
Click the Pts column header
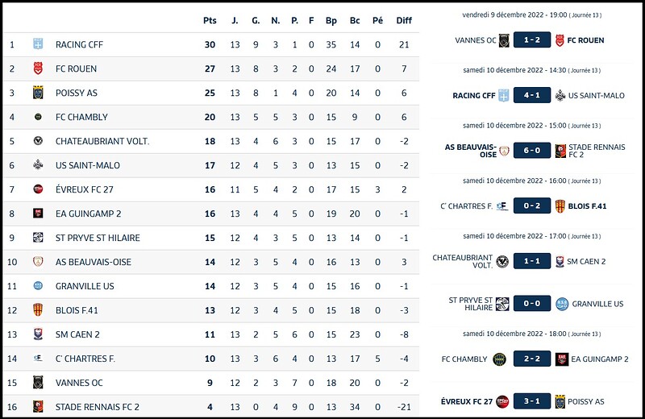tap(210, 21)
